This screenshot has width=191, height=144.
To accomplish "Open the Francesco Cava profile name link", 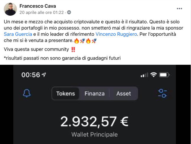I will point(38,6).
